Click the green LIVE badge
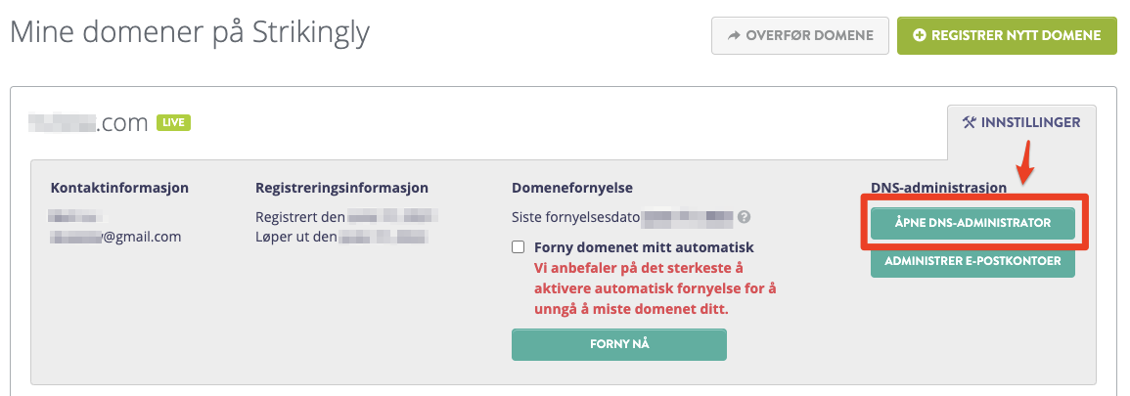 coord(174,122)
